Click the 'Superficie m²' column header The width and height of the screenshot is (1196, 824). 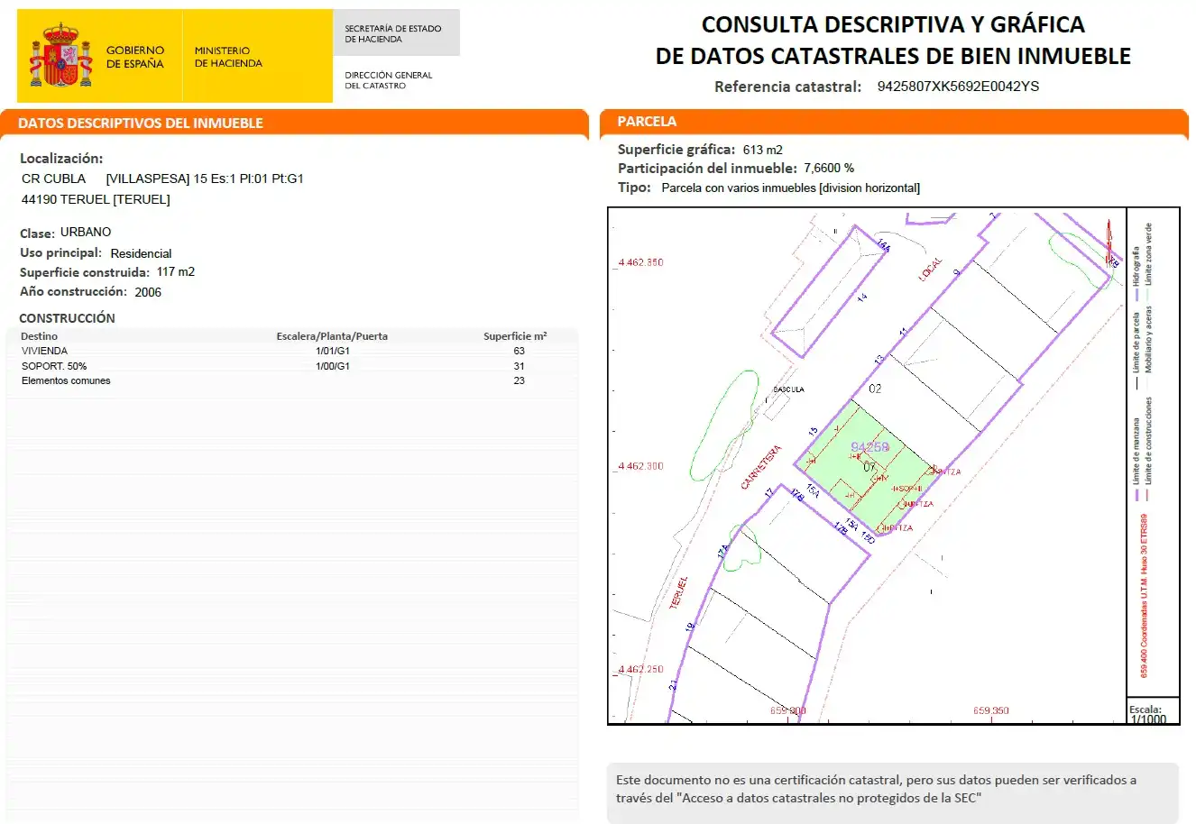point(515,336)
